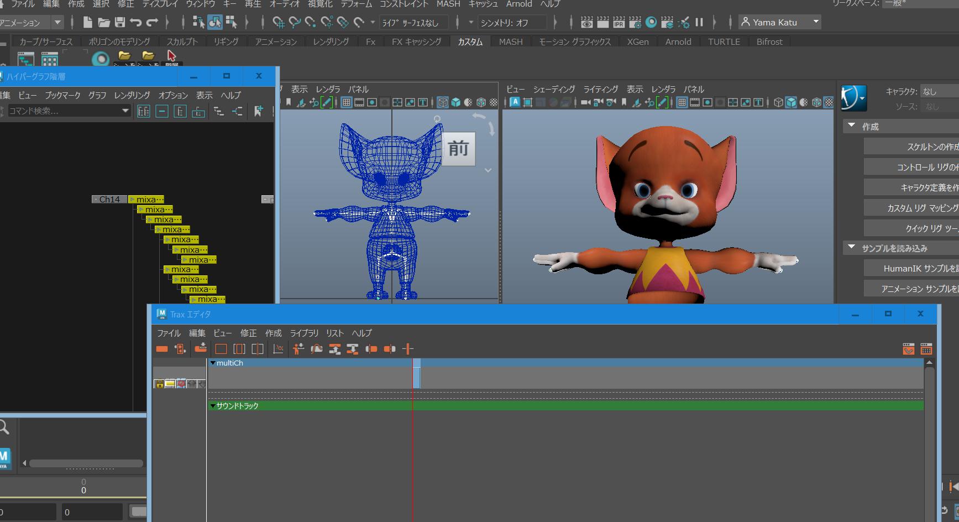Image resolution: width=959 pixels, height=522 pixels.
Task: Open the キャラクタ dropdown in HumanIK panel
Action: 939,91
